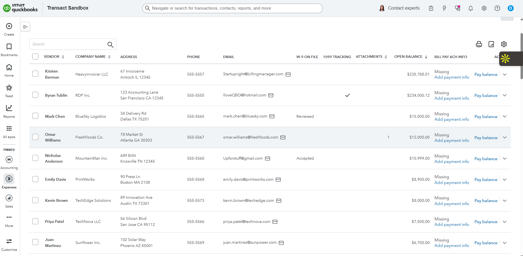Click email icon next to mark.chen@bluesky.com
The image size is (523, 256).
coord(272,116)
